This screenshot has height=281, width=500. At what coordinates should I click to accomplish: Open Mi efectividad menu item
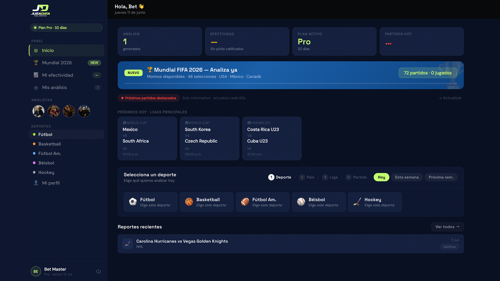point(66,75)
